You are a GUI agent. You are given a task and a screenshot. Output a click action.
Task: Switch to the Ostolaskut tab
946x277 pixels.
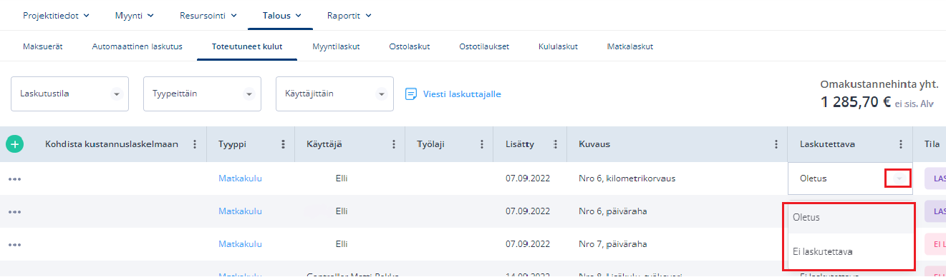tap(410, 46)
